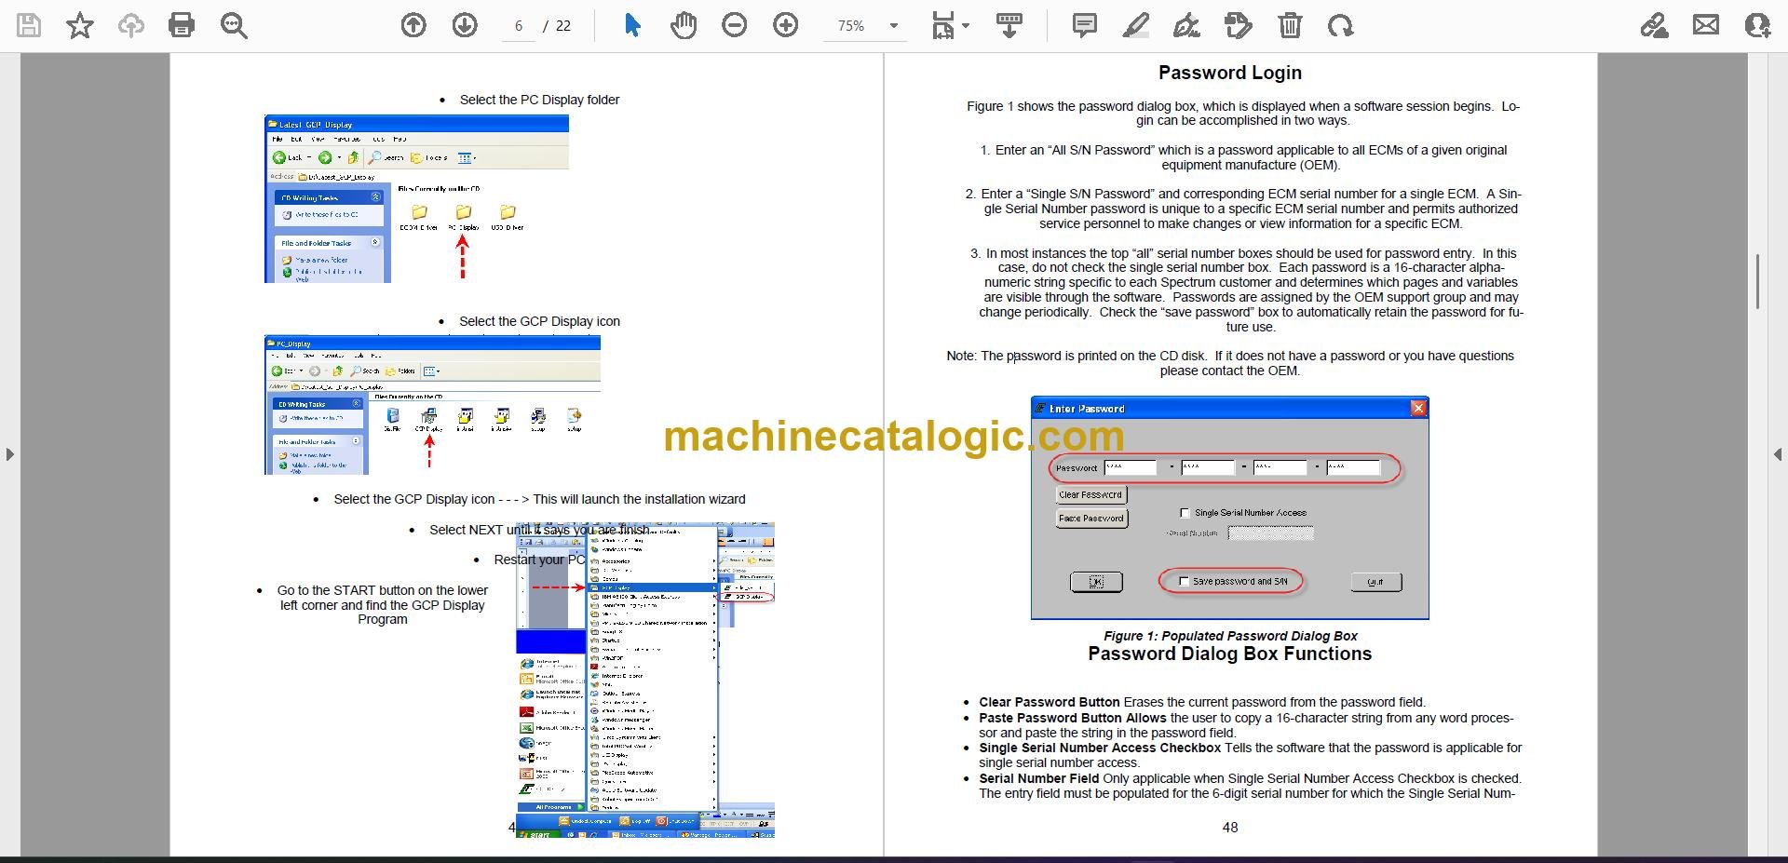Click the Single Serial Number Access checkbox
The height and width of the screenshot is (863, 1788).
[x=1185, y=512]
